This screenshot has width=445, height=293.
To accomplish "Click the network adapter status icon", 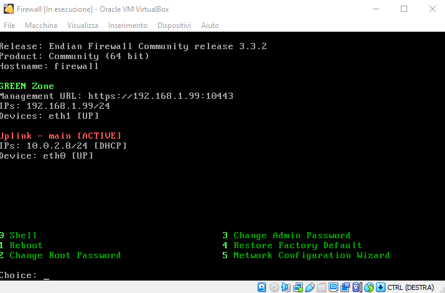I will pyautogui.click(x=298, y=287).
